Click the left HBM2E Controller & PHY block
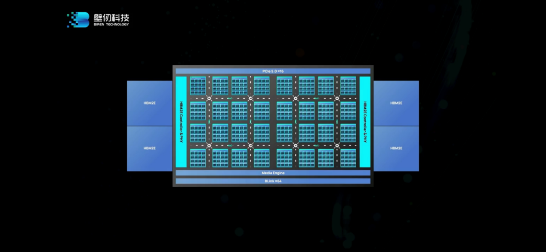This screenshot has height=252, width=546. click(181, 122)
